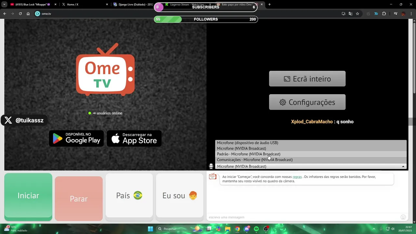
Task: Click @tuikassz X handle overlay
Action: 24,120
